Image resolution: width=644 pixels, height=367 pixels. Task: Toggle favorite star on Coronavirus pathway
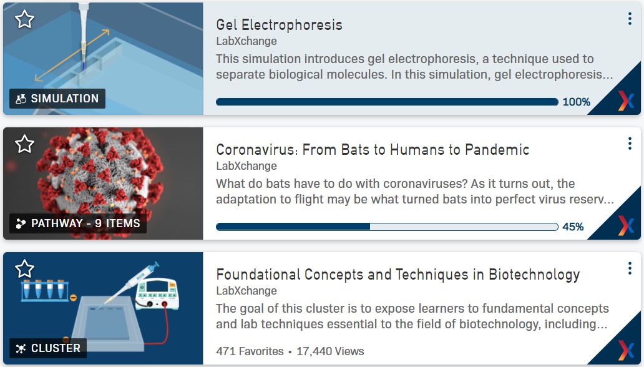pos(24,144)
